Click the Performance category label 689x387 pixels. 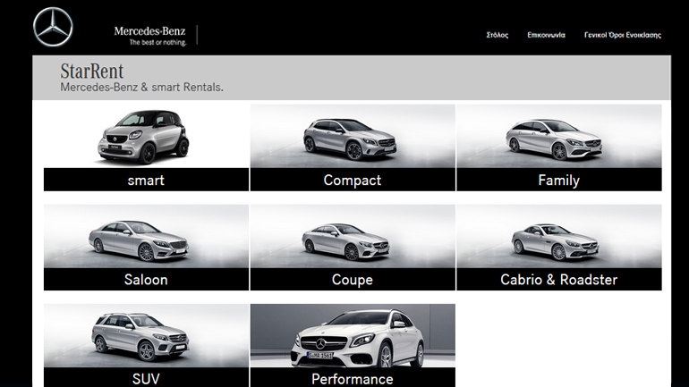tap(353, 377)
